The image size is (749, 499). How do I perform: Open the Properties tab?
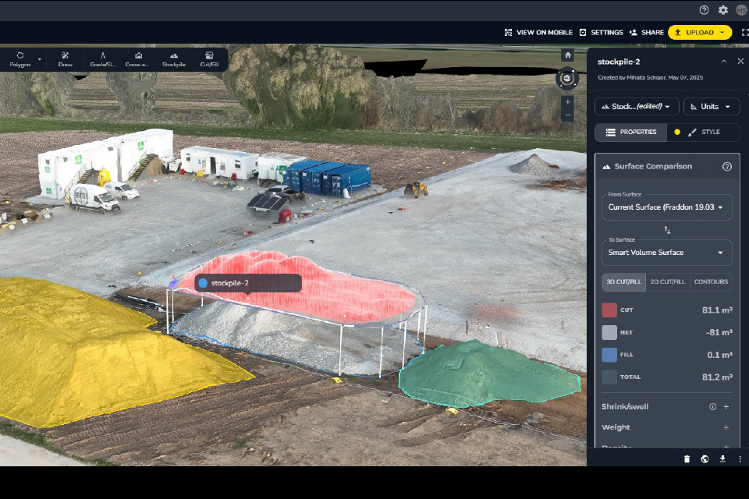[x=631, y=133]
